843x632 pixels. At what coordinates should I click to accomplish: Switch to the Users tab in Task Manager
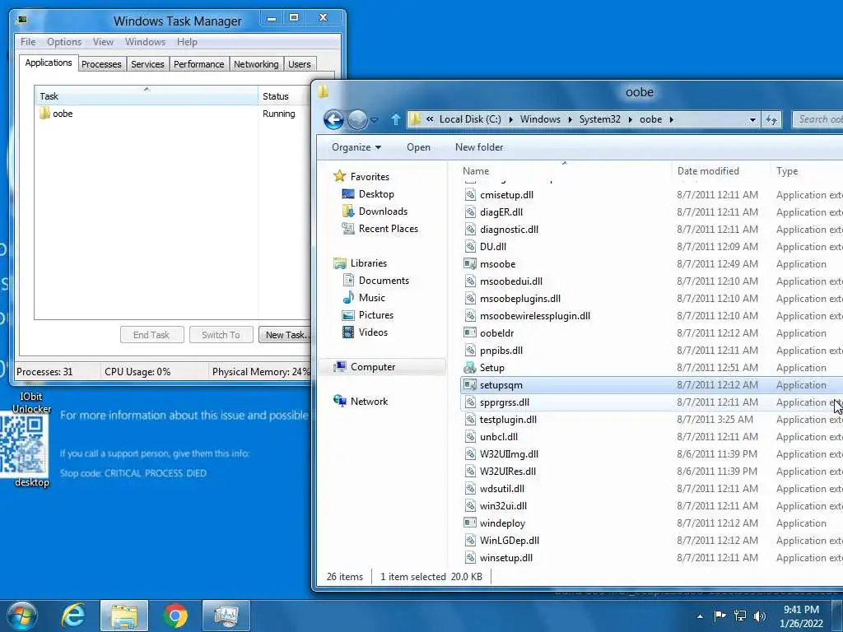[299, 64]
